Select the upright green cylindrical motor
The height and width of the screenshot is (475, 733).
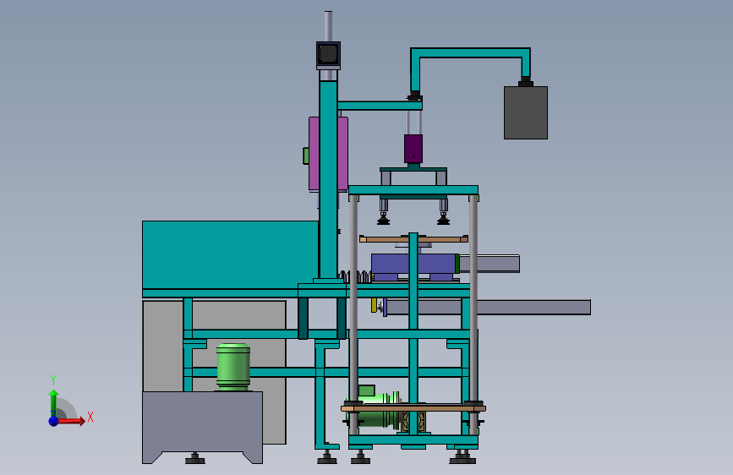[x=233, y=367]
